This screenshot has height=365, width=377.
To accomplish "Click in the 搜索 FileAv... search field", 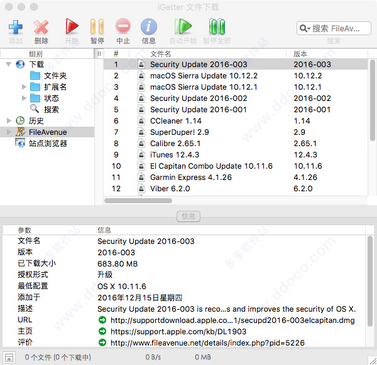I will 336,29.
